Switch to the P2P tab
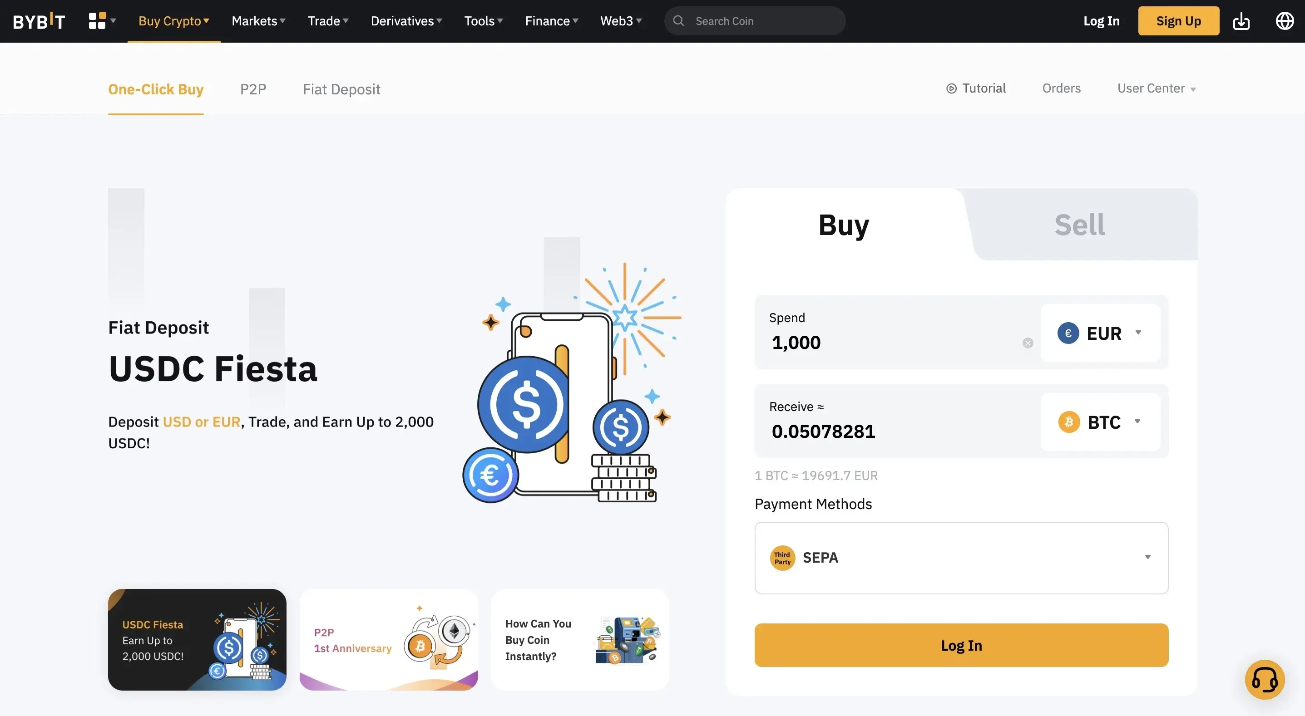This screenshot has width=1305, height=716. (253, 89)
